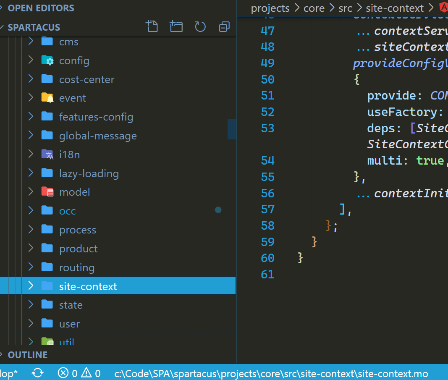Click the New Folder icon in explorer header
Viewport: 448px width, 380px height.
[x=176, y=26]
